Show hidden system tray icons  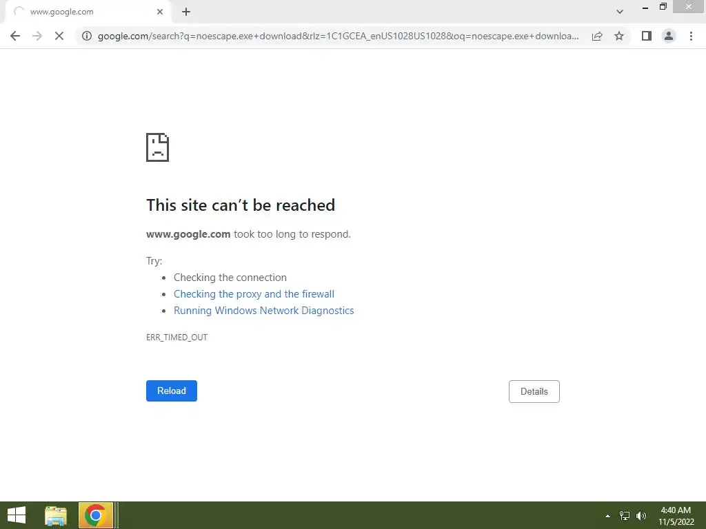[x=608, y=516]
